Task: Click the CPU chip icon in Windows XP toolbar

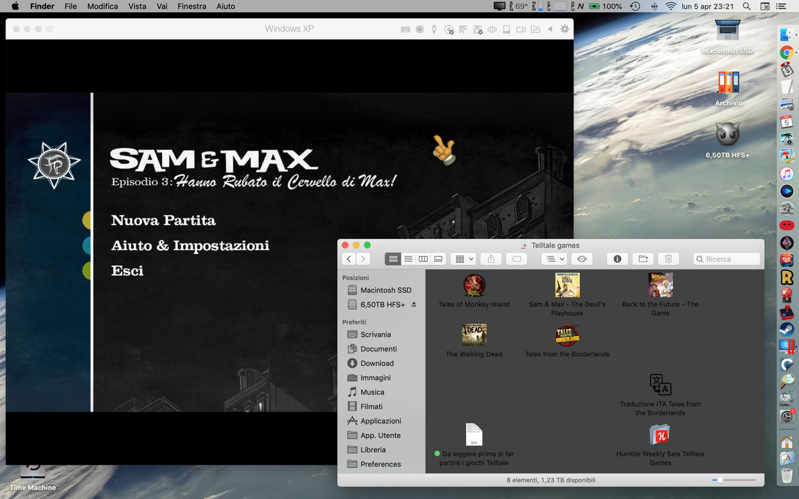Action: click(419, 29)
